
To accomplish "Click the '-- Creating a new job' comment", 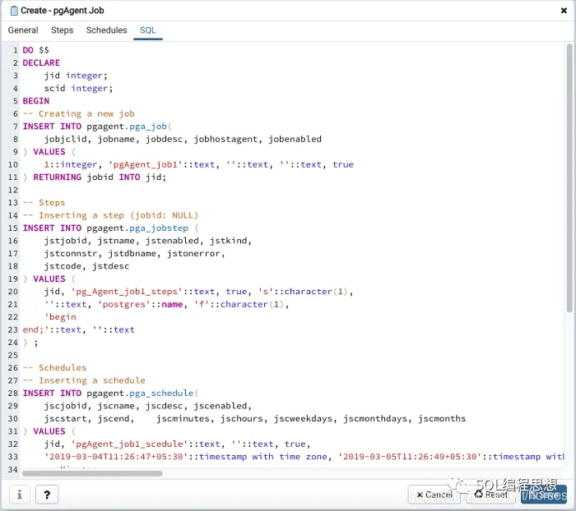I will tap(78, 114).
